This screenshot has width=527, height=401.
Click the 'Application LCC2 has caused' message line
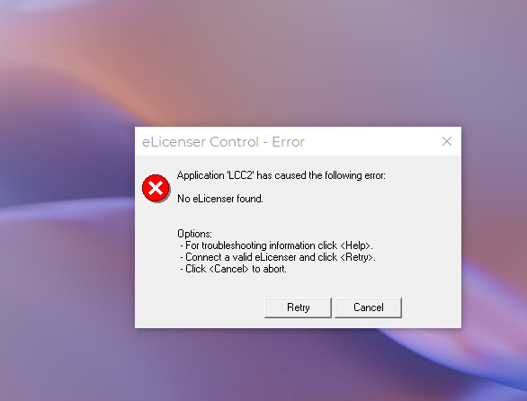click(x=281, y=175)
